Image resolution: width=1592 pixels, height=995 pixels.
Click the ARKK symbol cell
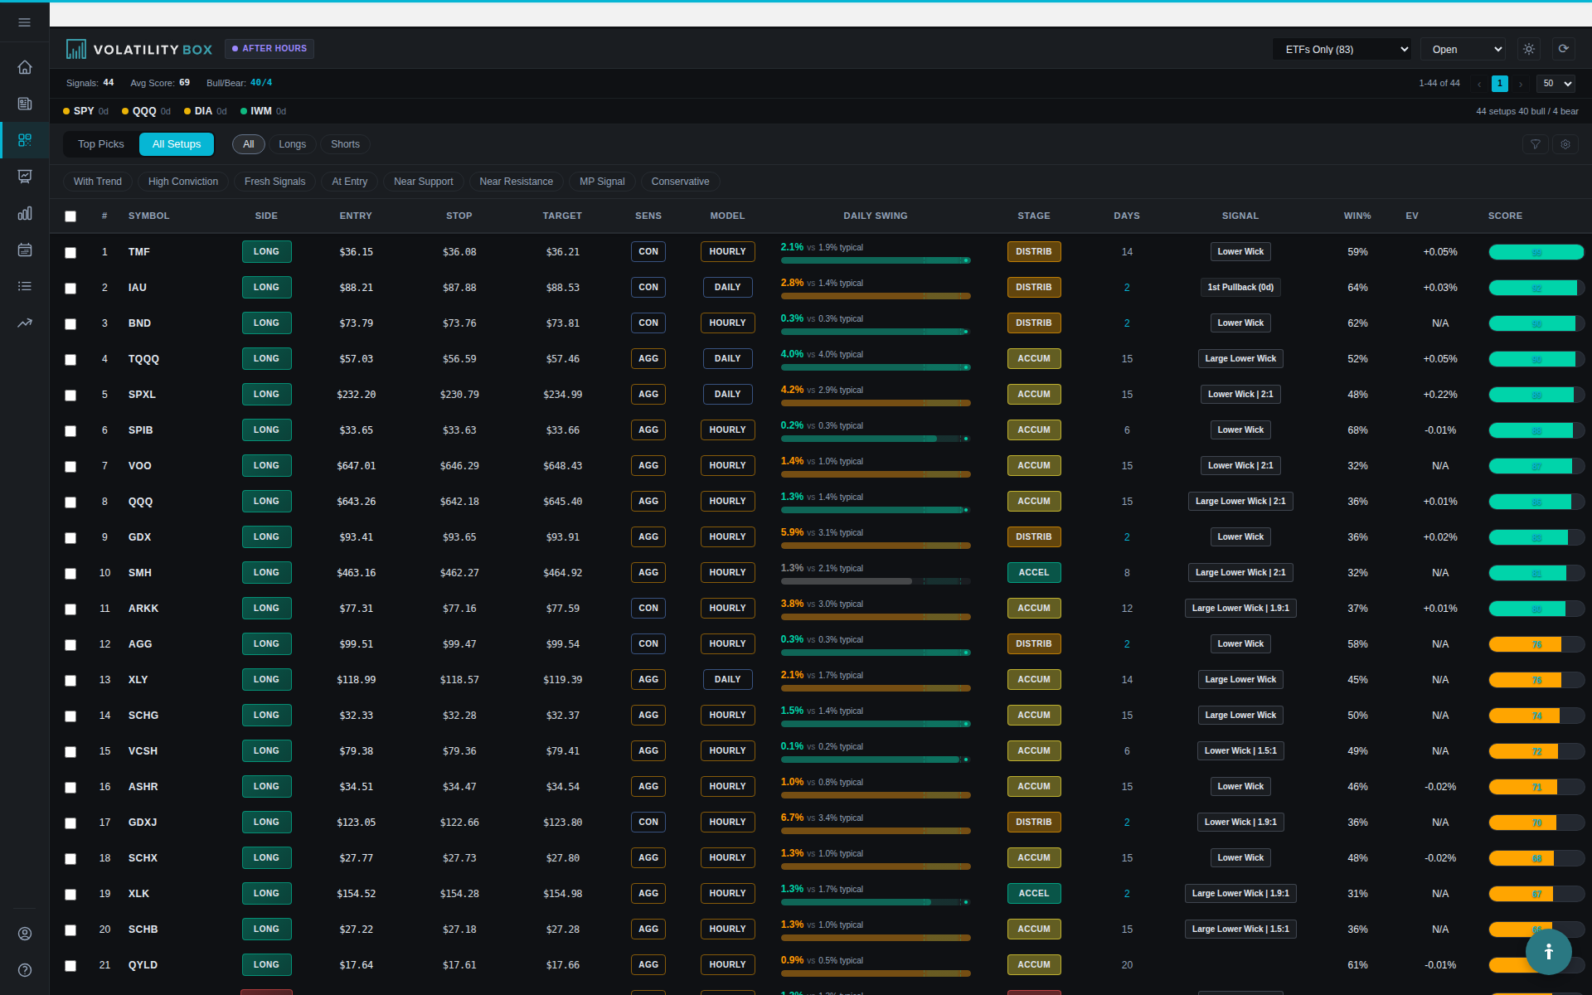pyautogui.click(x=143, y=609)
